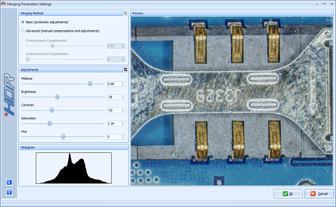Click the Hue value stepper arrows

123,137
